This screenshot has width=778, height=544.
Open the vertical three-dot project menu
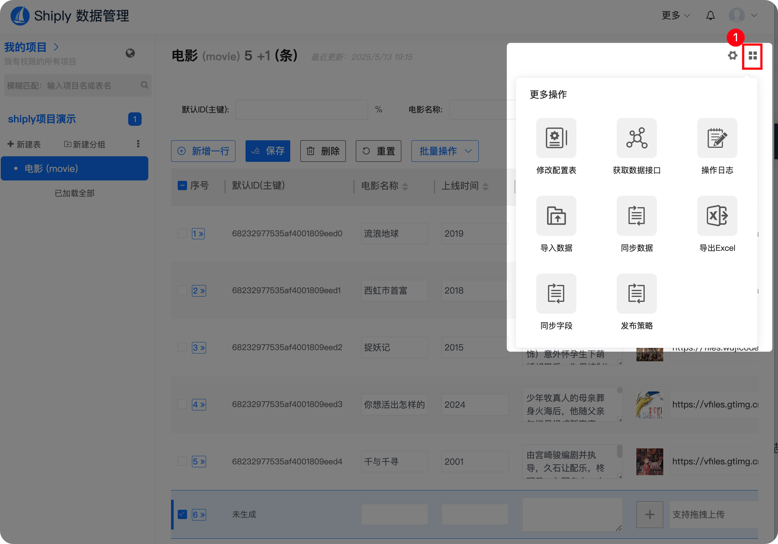pos(138,144)
